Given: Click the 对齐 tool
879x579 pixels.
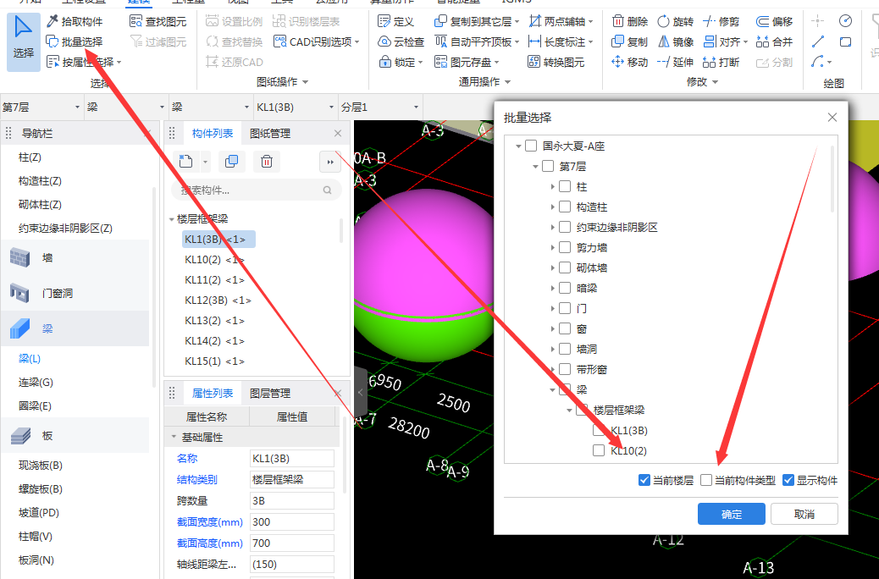Looking at the screenshot, I should click(x=726, y=41).
